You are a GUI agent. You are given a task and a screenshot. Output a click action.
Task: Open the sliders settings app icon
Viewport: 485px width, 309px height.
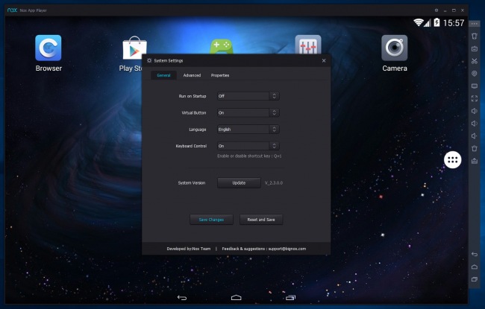pos(308,45)
